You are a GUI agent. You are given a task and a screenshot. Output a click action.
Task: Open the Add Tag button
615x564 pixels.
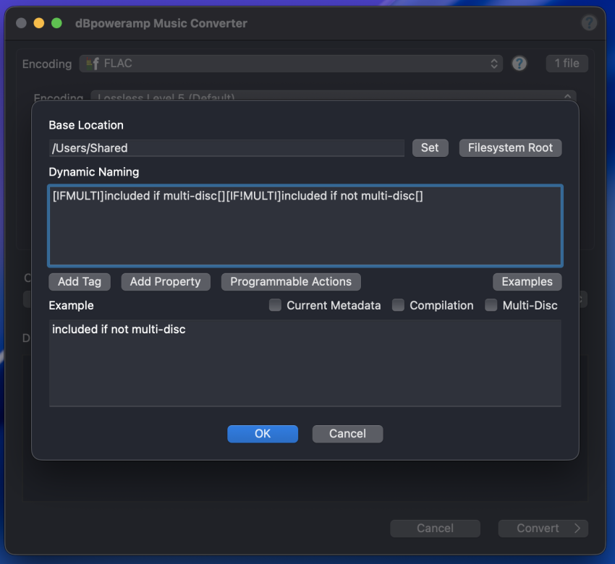pos(80,281)
